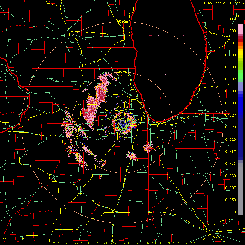Select the 0.413 scale value
Screen dimensions: 245x245
[231, 164]
